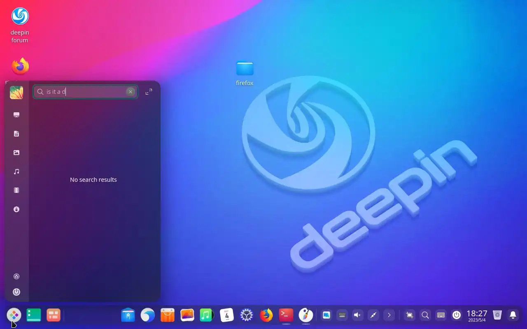The height and width of the screenshot is (329, 527).
Task: Click the launcher power button
Action: 16,292
